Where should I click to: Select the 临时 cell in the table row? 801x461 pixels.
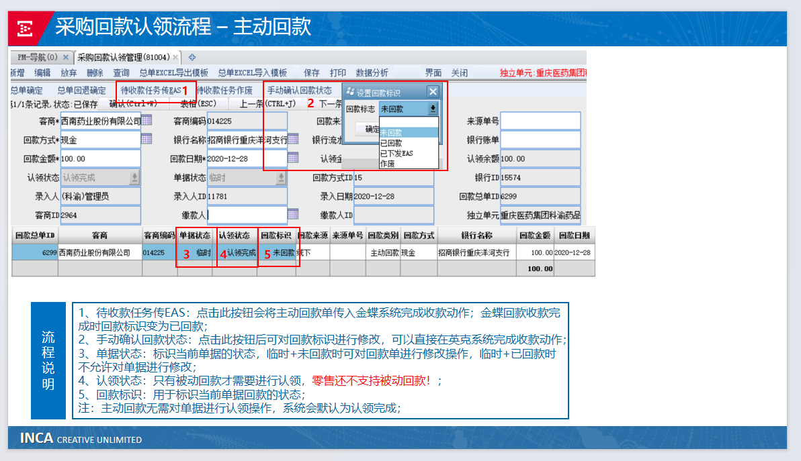point(196,252)
